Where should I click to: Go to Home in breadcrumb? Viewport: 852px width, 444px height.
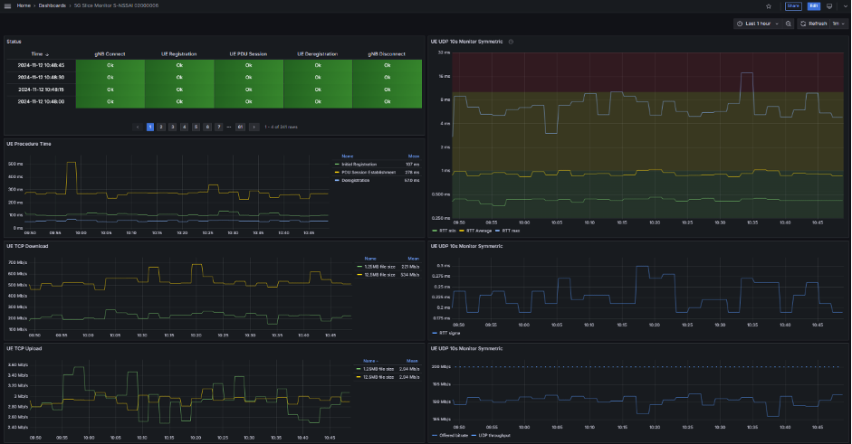click(24, 5)
